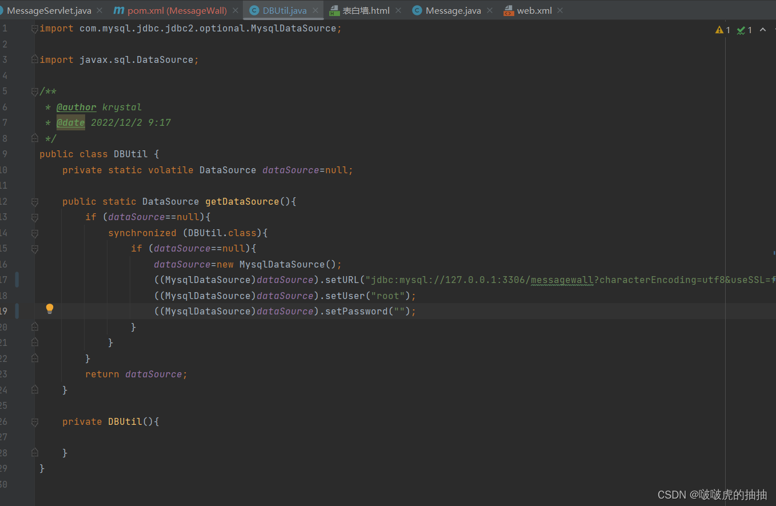
Task: Click fold marker at Javadoc end */
Action: point(35,138)
